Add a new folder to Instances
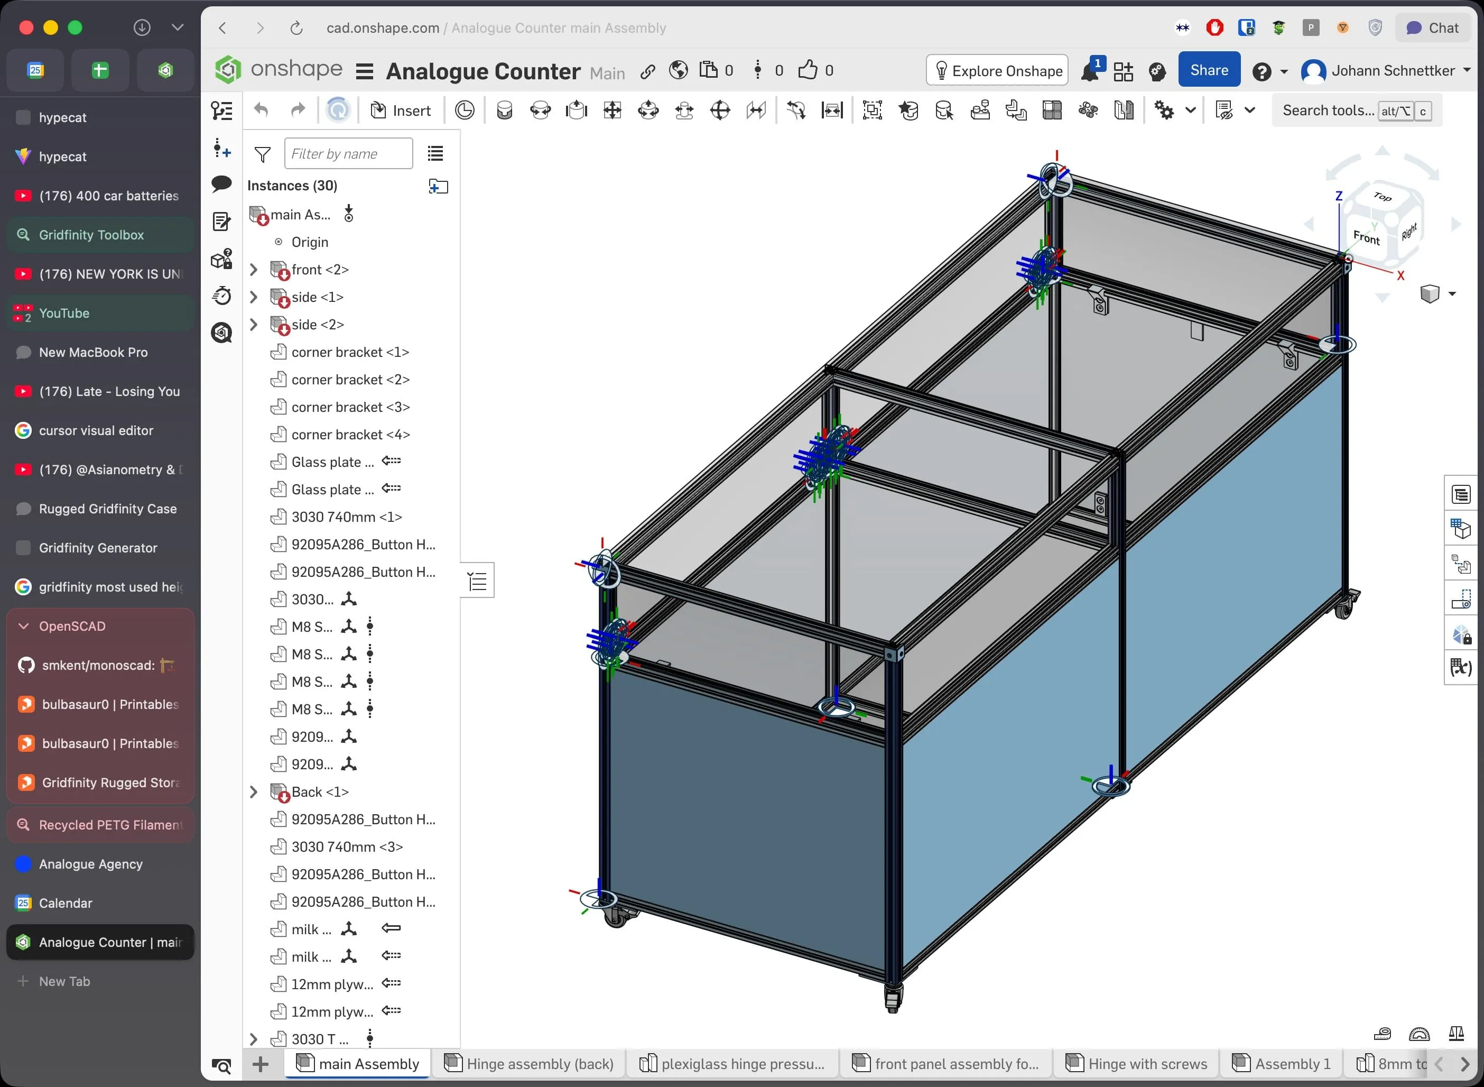1484x1087 pixels. (x=438, y=186)
